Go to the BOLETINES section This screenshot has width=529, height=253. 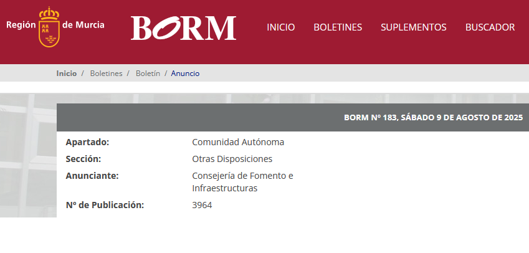tap(338, 27)
